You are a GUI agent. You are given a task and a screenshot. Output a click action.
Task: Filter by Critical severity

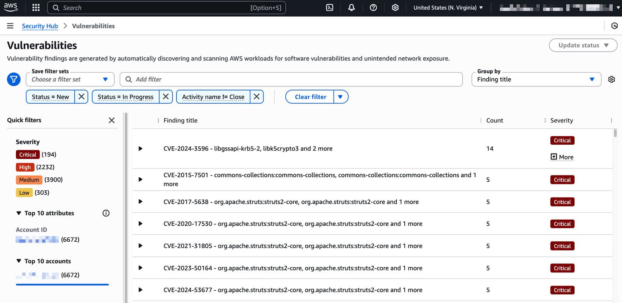[28, 155]
